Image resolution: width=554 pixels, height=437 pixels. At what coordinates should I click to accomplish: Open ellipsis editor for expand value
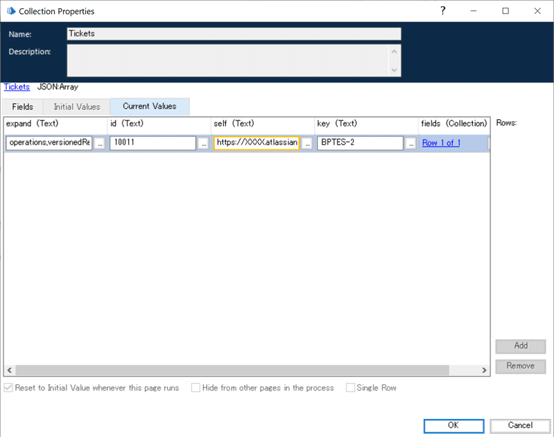tap(100, 143)
